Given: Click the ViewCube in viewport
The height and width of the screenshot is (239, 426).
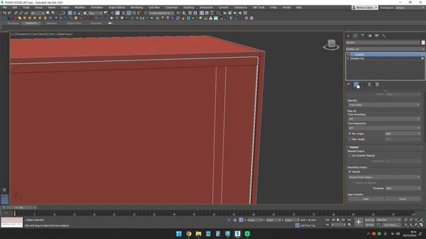Looking at the screenshot, I should [x=331, y=44].
